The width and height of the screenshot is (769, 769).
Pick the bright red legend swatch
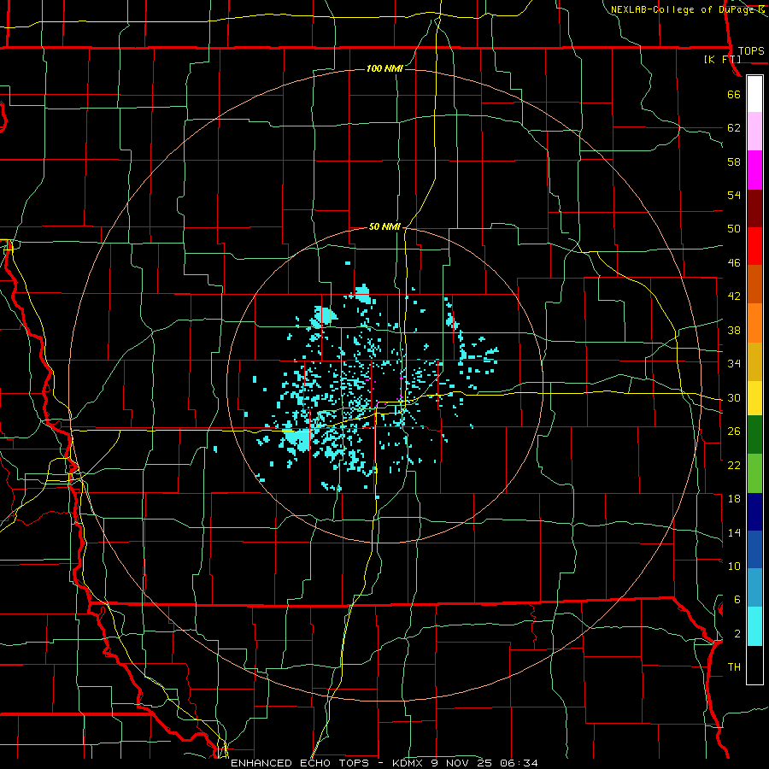pos(754,246)
